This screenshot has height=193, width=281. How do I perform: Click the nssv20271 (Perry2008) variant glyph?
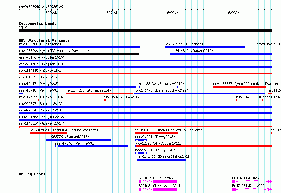(141, 140)
